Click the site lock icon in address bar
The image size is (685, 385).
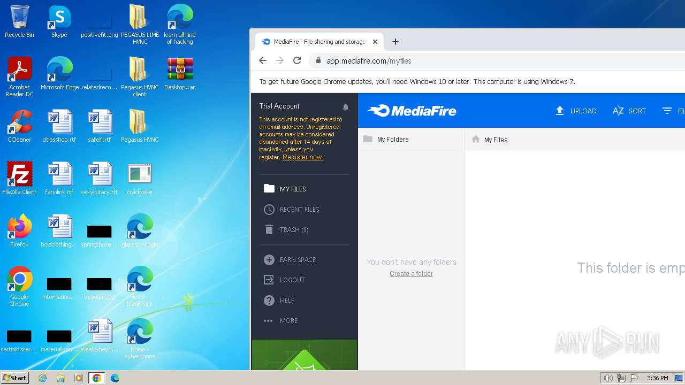(x=318, y=60)
